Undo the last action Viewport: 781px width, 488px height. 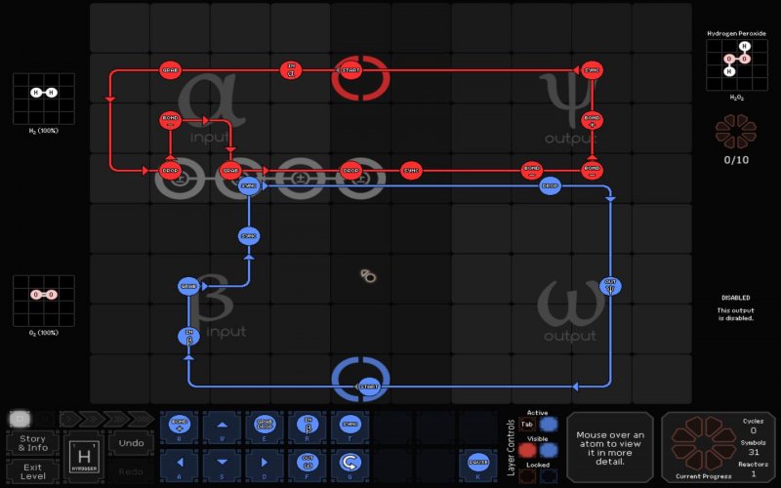point(129,444)
